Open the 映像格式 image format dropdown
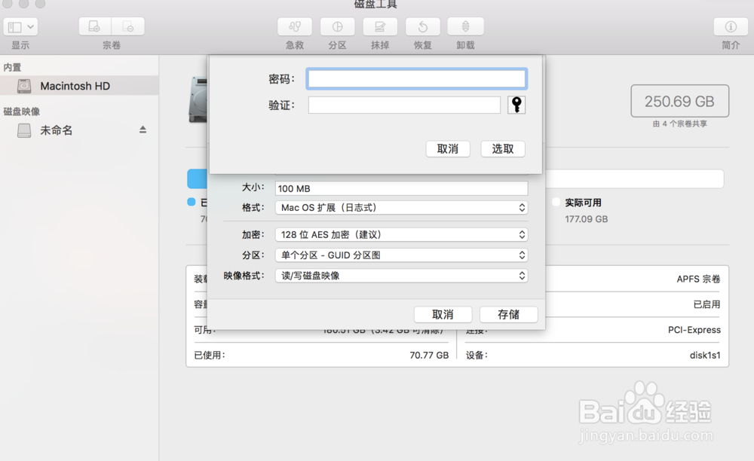Image resolution: width=754 pixels, height=461 pixels. (402, 276)
